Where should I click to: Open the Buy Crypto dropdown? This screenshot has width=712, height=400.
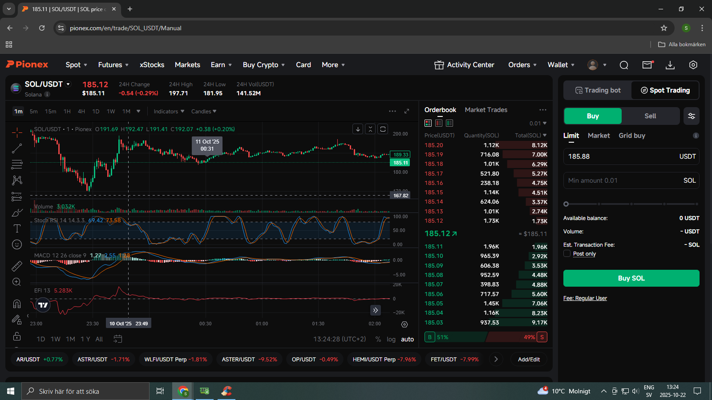click(264, 65)
